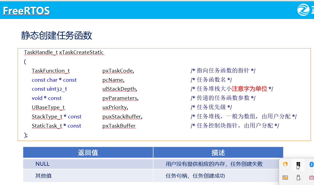Click the pvParameters parameter name
The width and height of the screenshot is (314, 185).
(x=120, y=98)
